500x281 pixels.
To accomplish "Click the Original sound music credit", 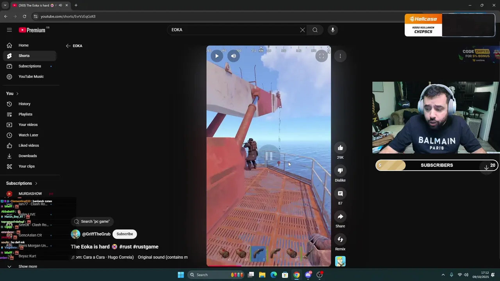I will pyautogui.click(x=162, y=257).
